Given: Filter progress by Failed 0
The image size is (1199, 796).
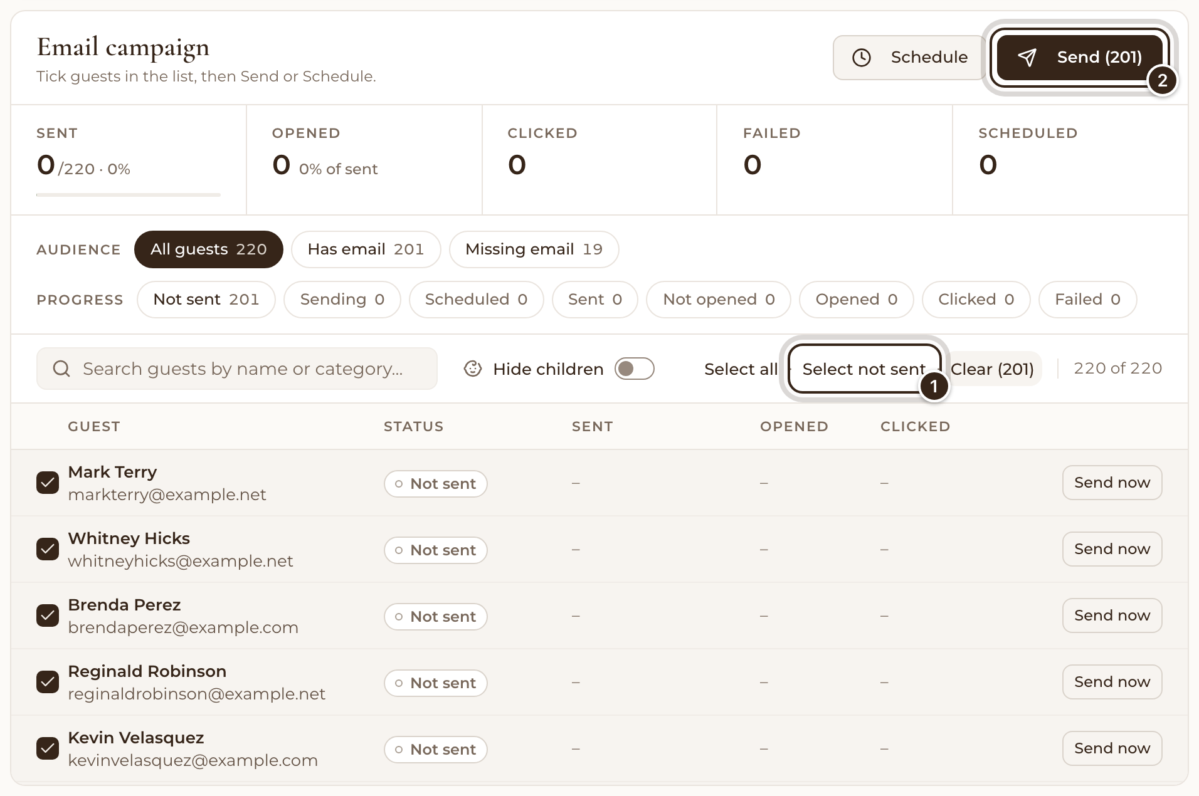Looking at the screenshot, I should point(1088,300).
